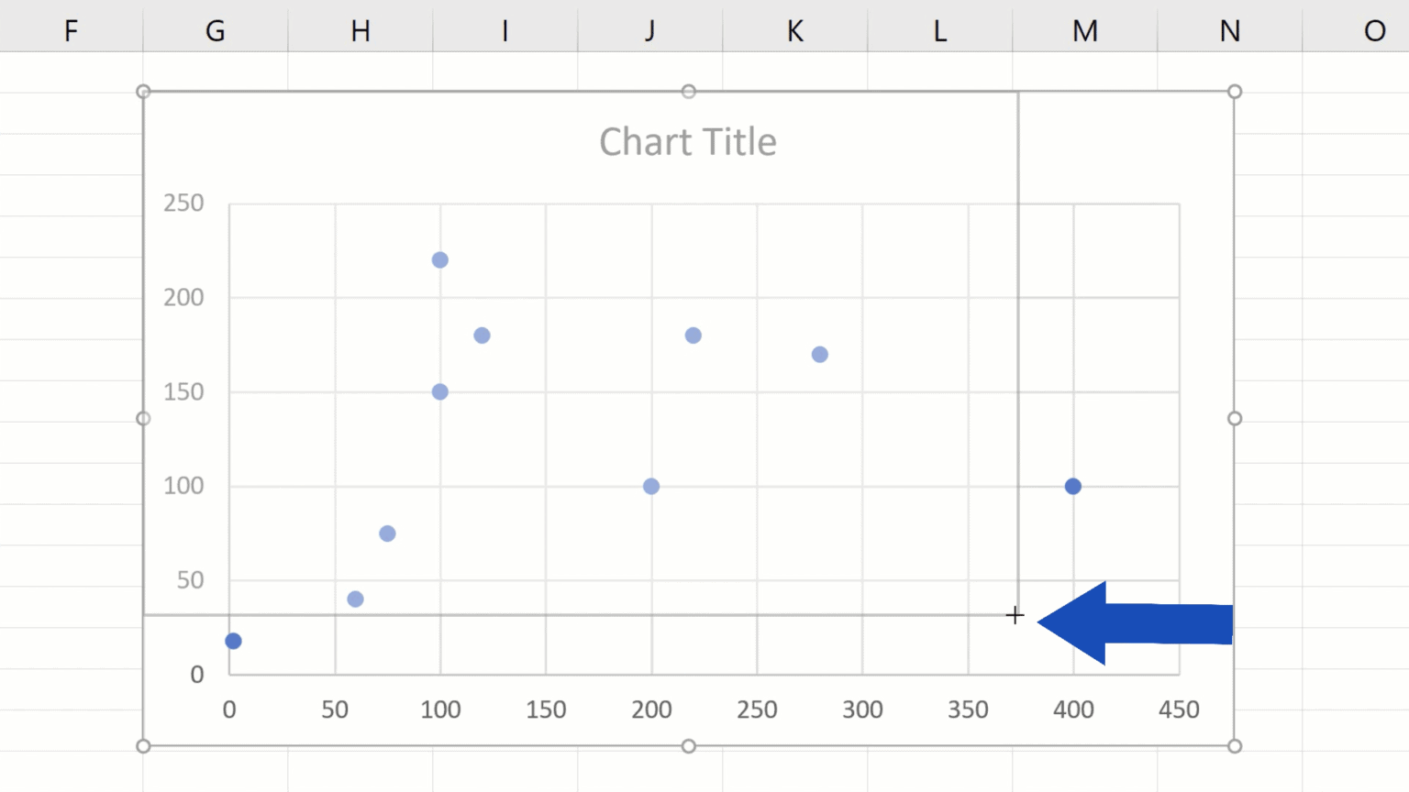Click the top-center chart resize handle

[x=689, y=91]
